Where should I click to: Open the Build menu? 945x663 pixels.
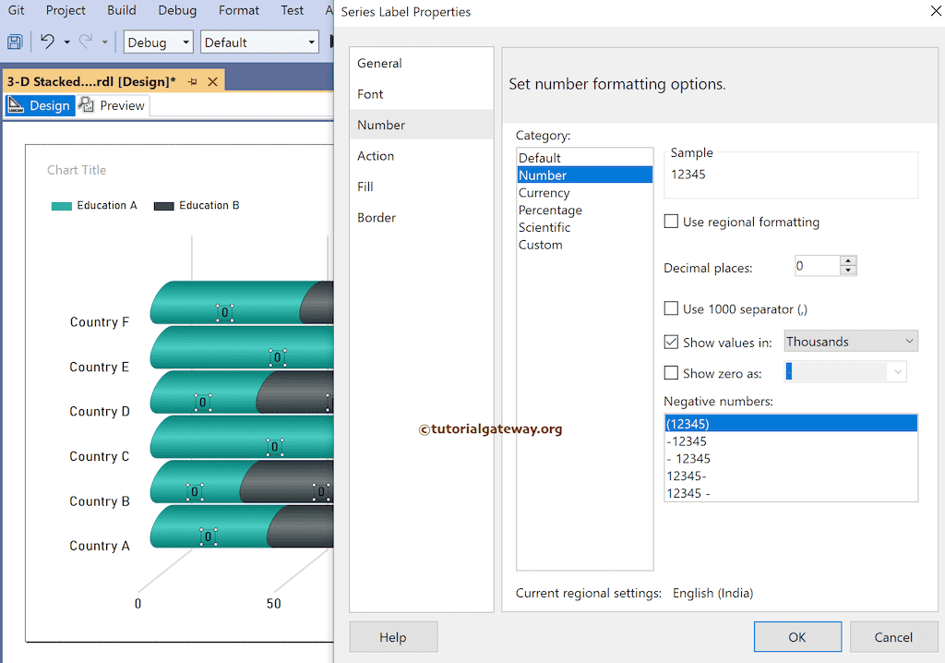pyautogui.click(x=122, y=10)
